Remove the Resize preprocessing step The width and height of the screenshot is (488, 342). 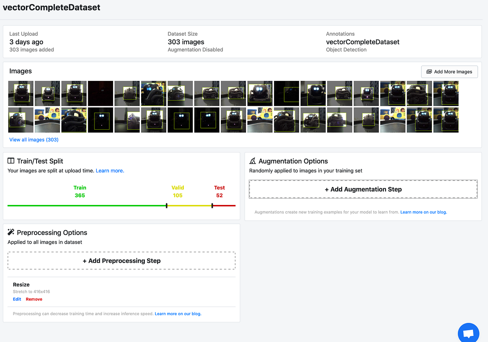point(34,299)
